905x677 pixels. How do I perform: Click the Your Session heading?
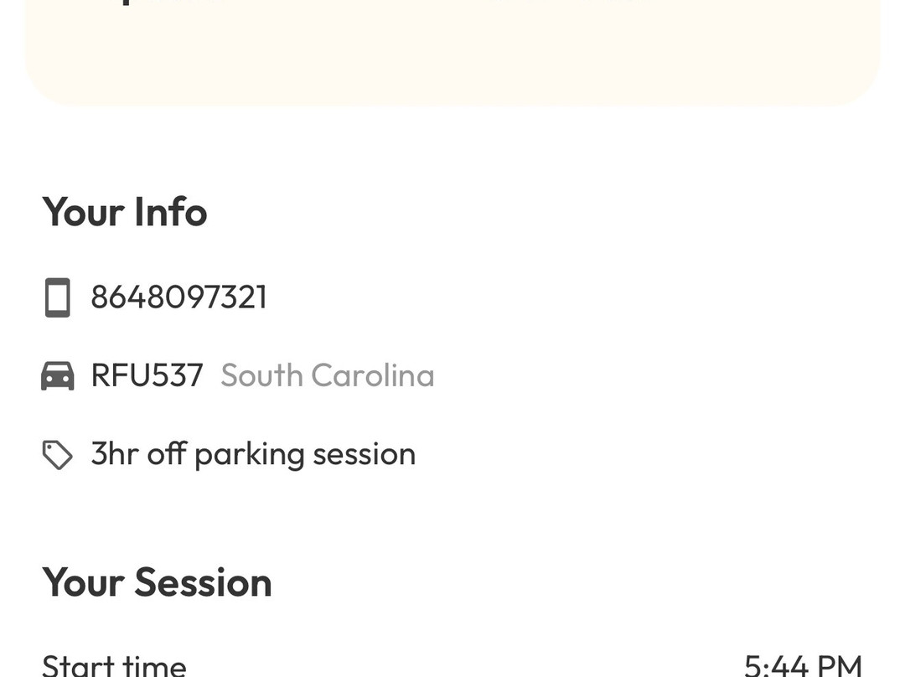pos(157,582)
